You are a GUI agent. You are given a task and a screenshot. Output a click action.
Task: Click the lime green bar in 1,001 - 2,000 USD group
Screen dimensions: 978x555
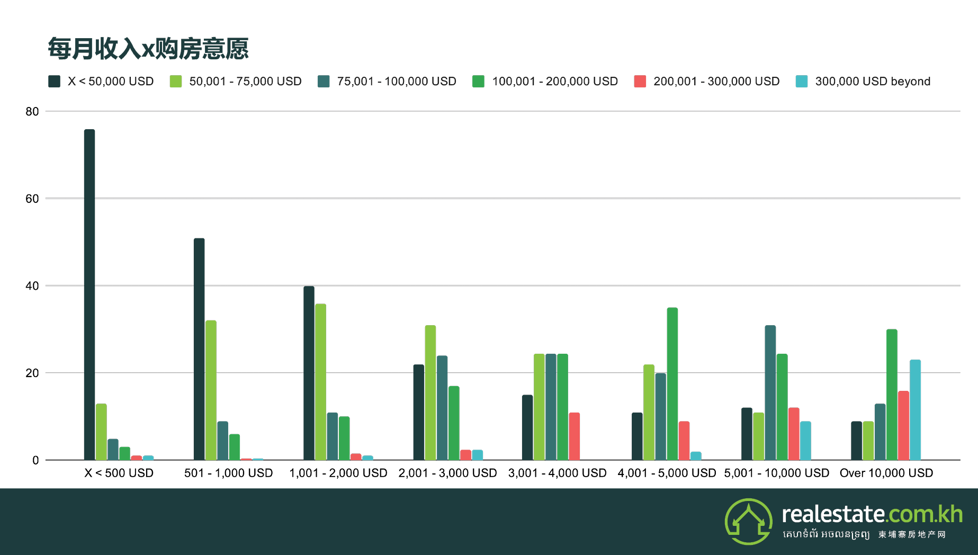(x=320, y=382)
